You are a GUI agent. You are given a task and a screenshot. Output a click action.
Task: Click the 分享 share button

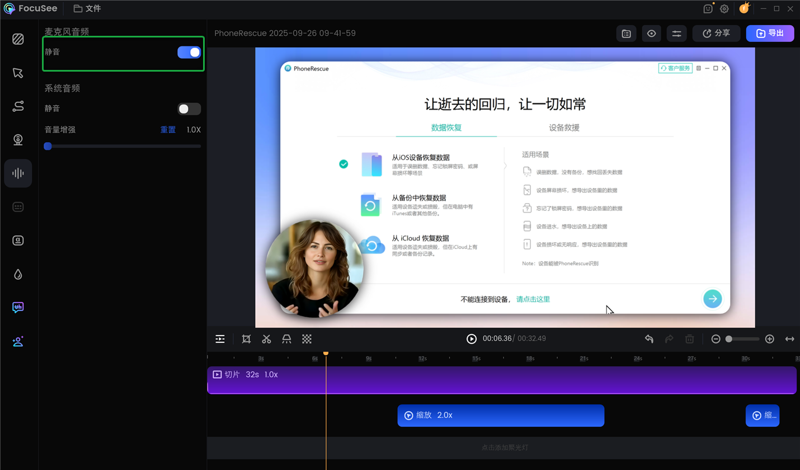click(x=716, y=34)
